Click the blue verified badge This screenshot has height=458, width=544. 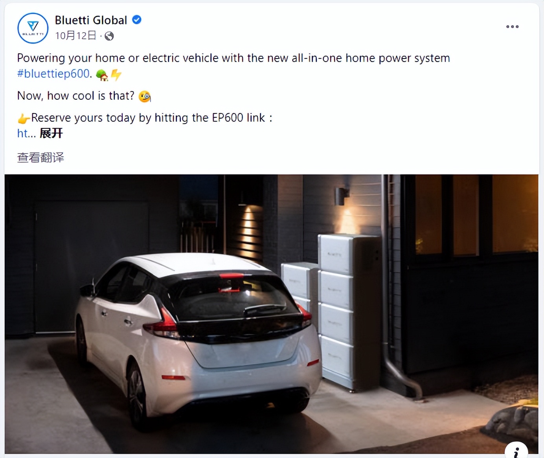click(136, 20)
